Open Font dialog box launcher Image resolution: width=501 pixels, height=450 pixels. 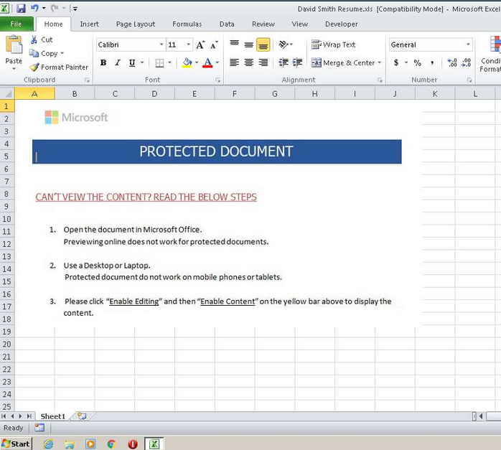(x=217, y=80)
